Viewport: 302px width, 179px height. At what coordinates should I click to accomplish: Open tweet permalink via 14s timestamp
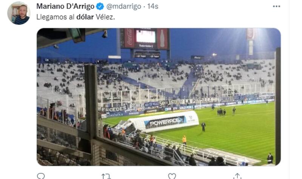pyautogui.click(x=153, y=6)
